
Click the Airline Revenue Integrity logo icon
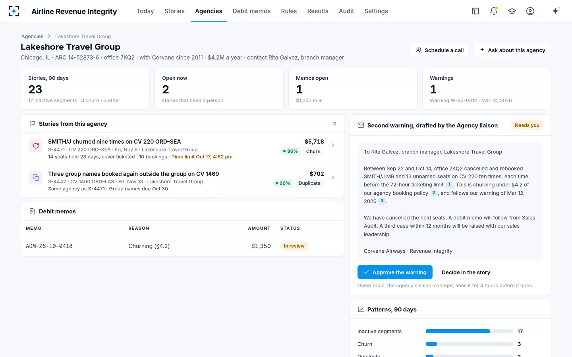[14, 11]
